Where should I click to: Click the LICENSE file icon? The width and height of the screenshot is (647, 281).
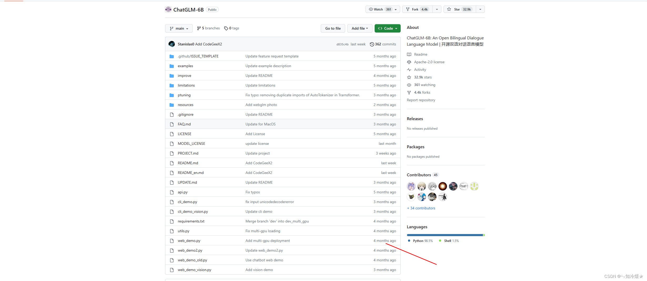(172, 134)
